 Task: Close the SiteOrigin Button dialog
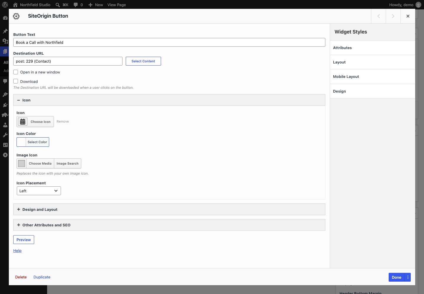(x=408, y=16)
